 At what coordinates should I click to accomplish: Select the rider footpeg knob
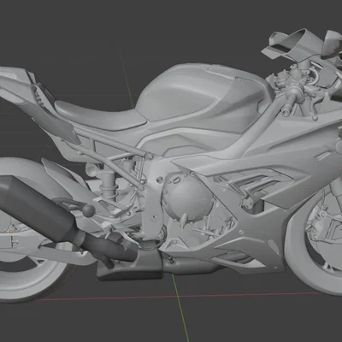(89, 210)
